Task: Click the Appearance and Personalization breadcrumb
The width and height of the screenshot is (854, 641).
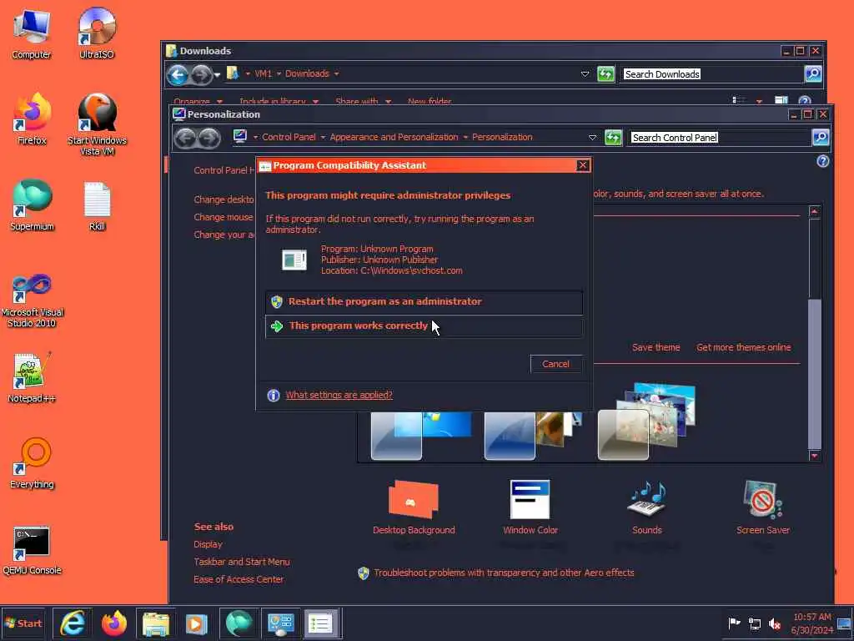Action: [x=394, y=138]
